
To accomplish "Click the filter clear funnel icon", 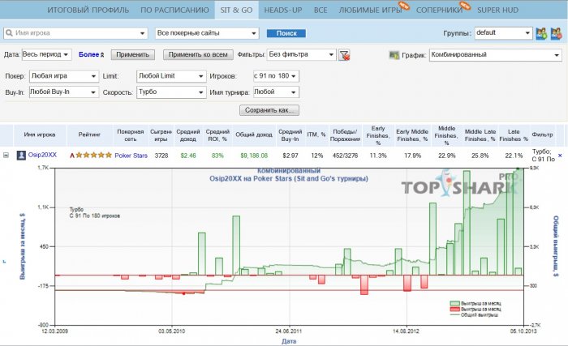I will (x=344, y=55).
